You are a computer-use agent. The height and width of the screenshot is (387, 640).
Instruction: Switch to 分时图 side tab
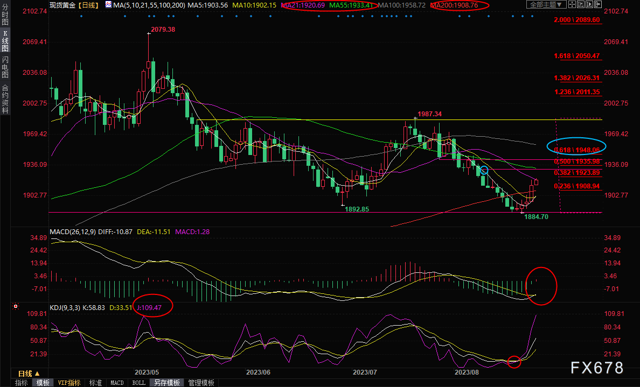click(x=5, y=18)
